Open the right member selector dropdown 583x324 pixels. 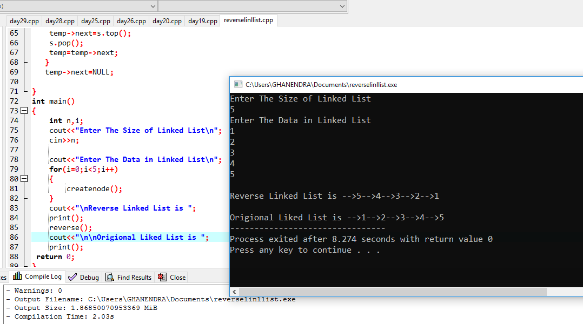tap(342, 5)
